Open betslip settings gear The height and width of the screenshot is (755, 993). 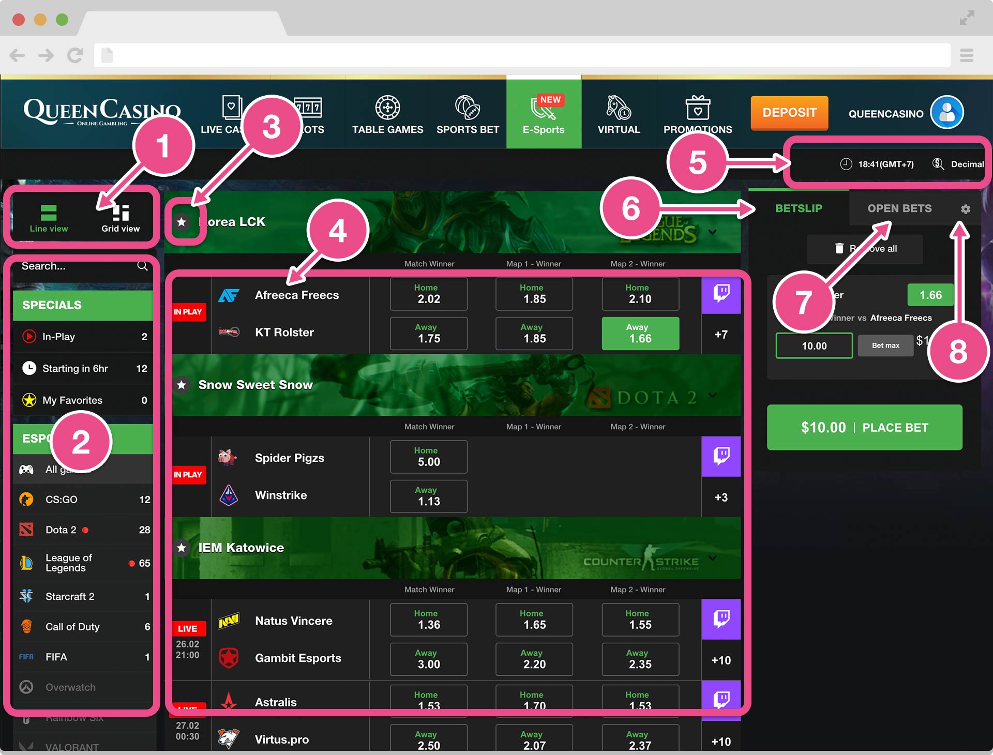(966, 209)
